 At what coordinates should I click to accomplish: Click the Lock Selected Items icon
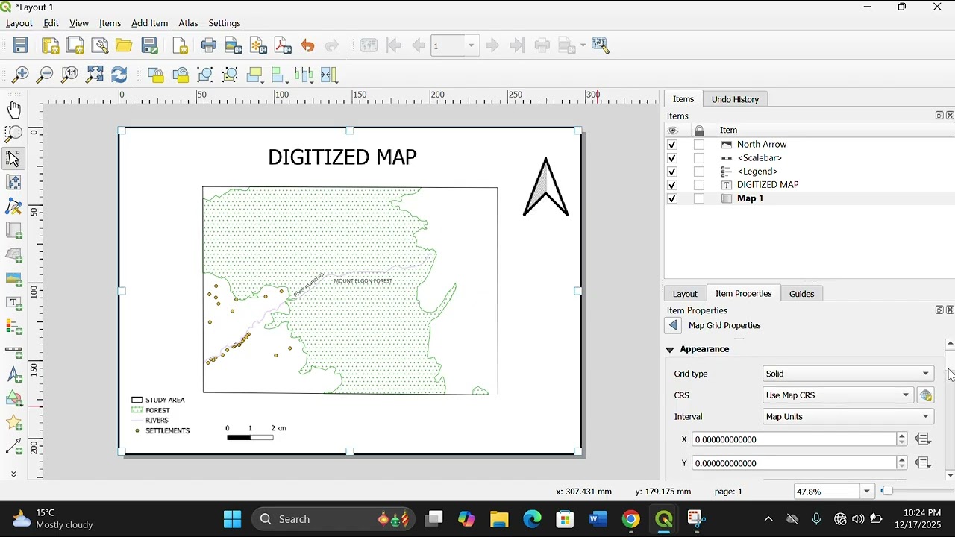tap(155, 75)
